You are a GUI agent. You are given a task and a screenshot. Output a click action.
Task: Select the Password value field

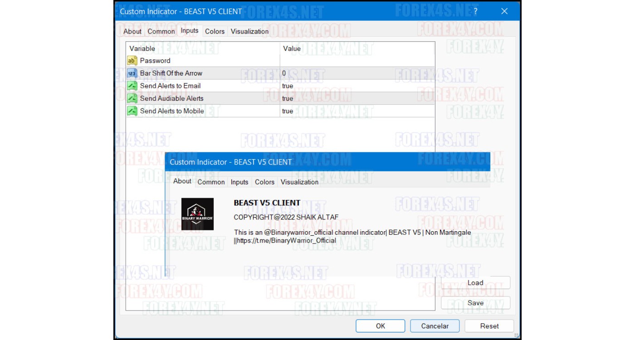click(357, 61)
